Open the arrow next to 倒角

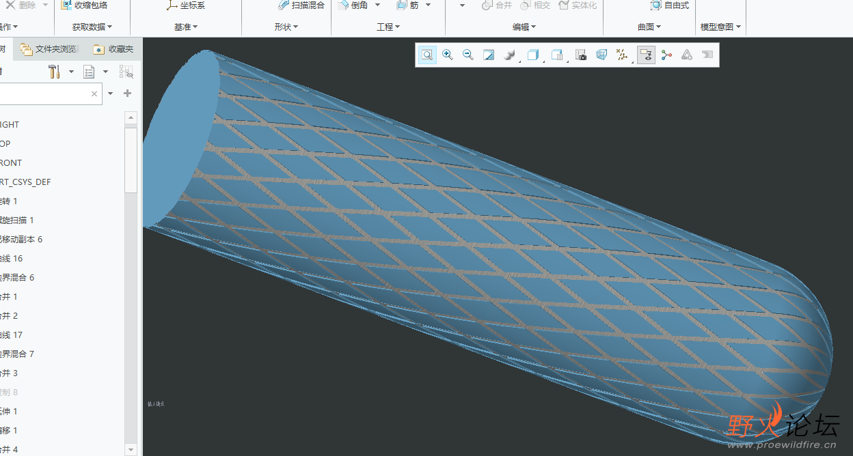tap(377, 5)
